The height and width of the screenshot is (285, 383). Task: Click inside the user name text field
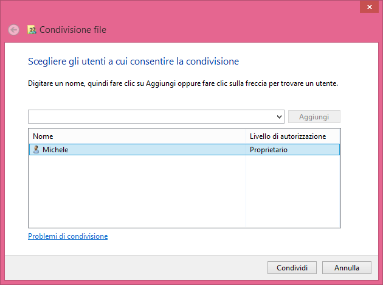tap(152, 117)
